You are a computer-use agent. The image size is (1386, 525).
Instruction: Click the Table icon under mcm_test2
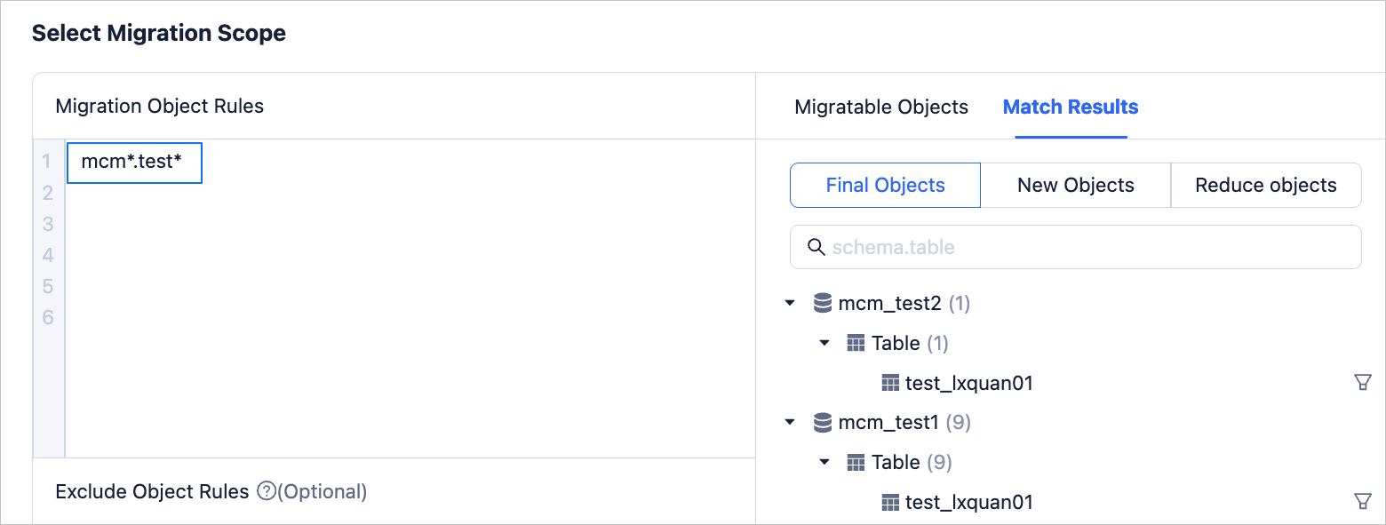[856, 344]
